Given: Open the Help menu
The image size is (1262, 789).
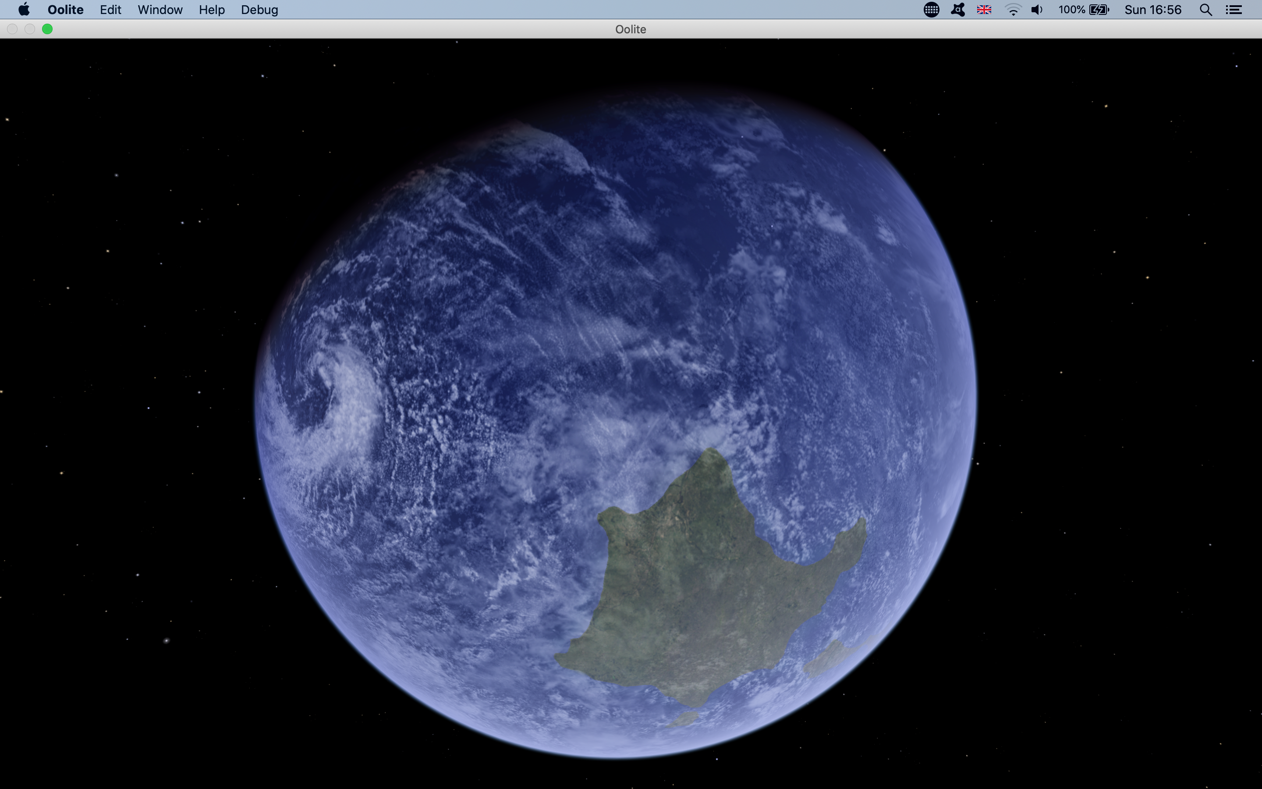Looking at the screenshot, I should pyautogui.click(x=211, y=9).
